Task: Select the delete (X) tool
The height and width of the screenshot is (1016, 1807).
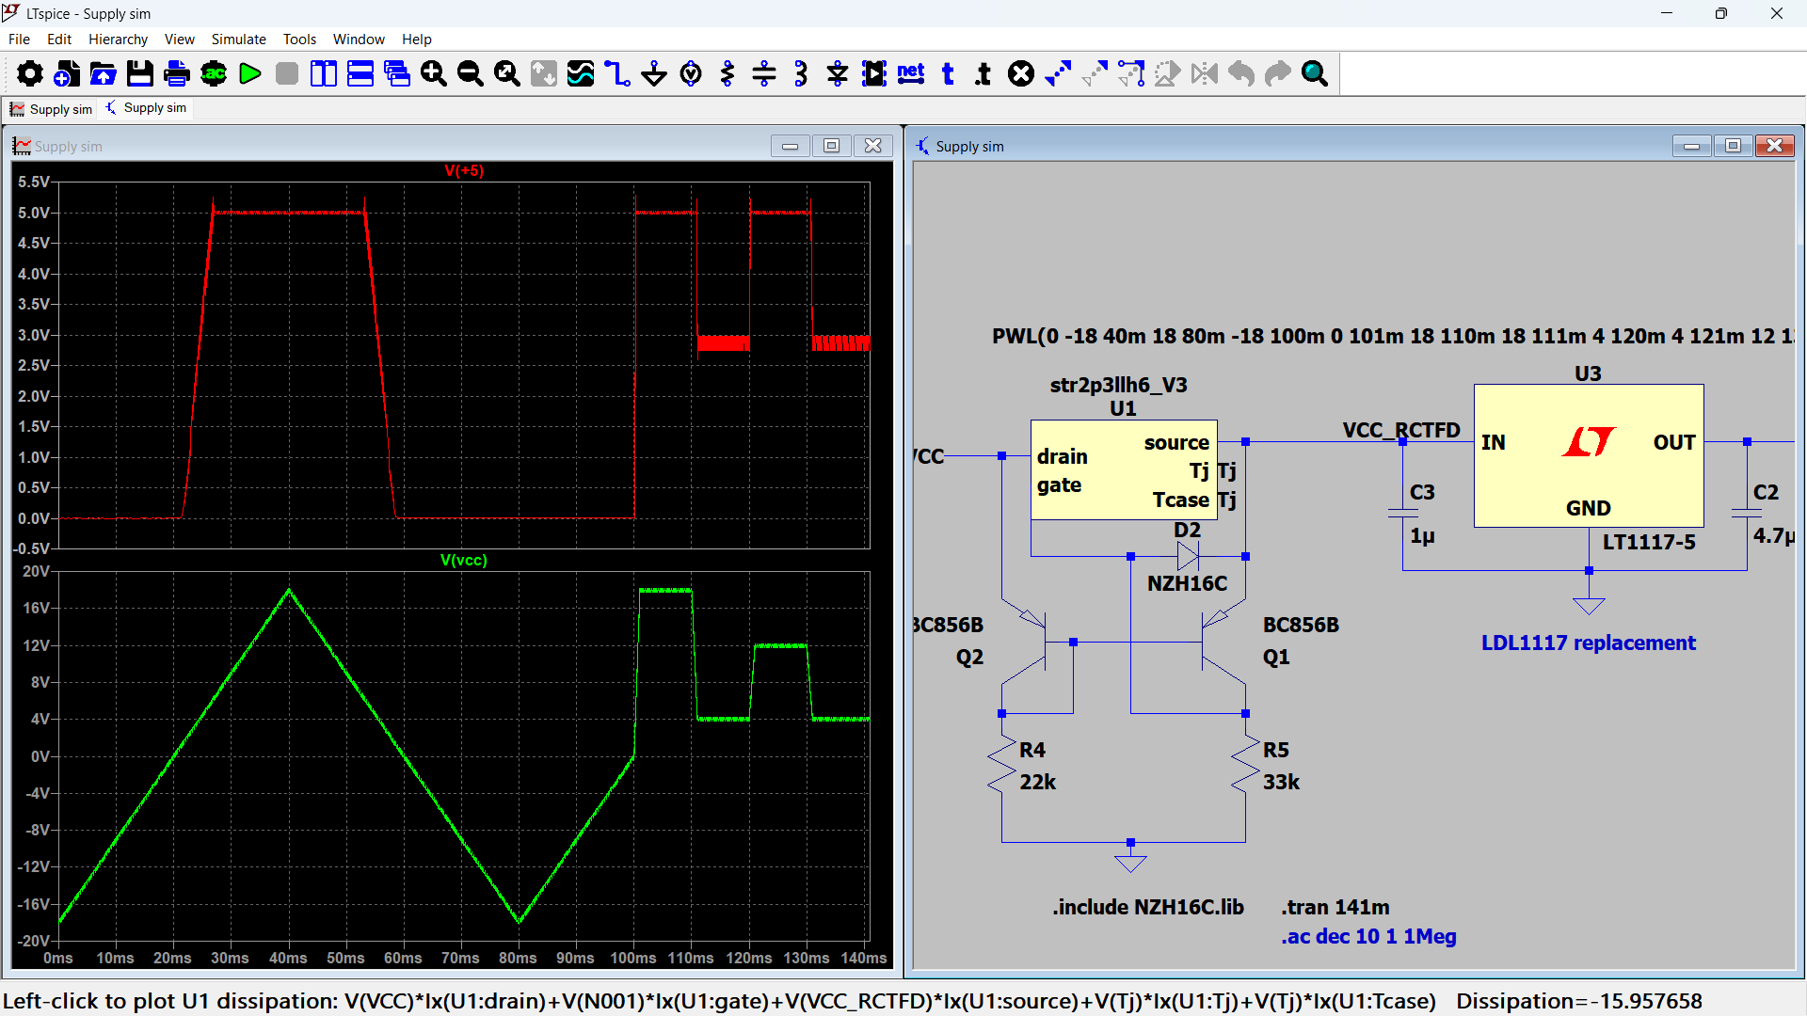Action: click(x=1021, y=73)
